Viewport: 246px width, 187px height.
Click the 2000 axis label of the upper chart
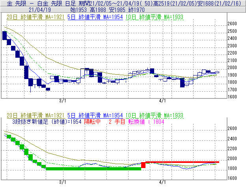tap(232, 68)
